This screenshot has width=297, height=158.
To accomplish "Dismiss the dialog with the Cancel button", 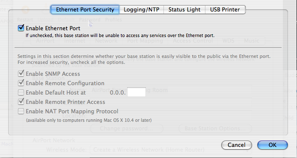I will click(237, 145).
